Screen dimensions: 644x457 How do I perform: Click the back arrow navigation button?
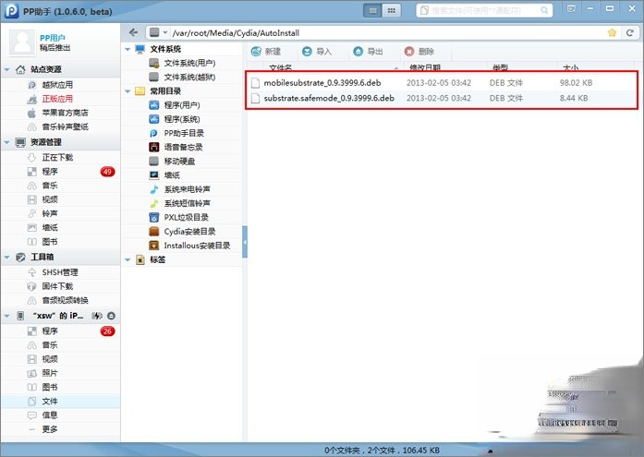[x=133, y=32]
